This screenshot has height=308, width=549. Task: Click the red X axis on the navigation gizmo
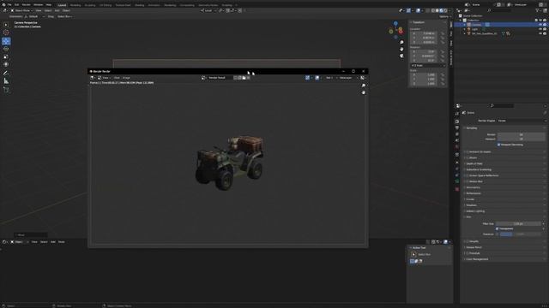[x=401, y=32]
